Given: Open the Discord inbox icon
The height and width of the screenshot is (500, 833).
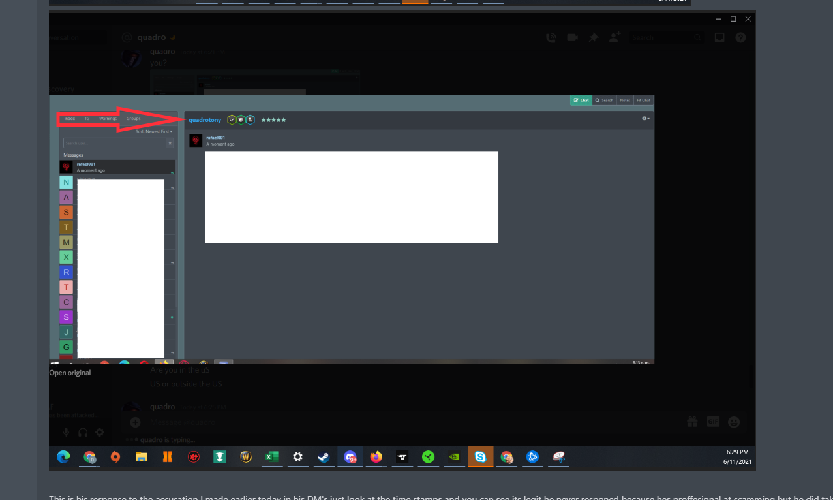Looking at the screenshot, I should [x=719, y=38].
